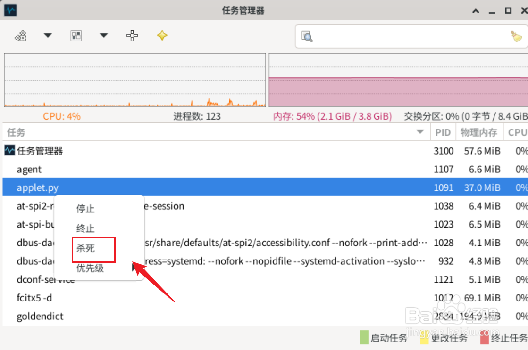528x350 pixels.
Task: Click the pink memory usage graph
Action: coord(398,80)
